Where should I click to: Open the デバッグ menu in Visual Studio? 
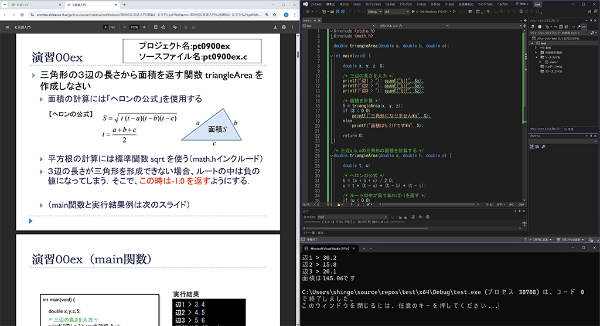point(405,4)
